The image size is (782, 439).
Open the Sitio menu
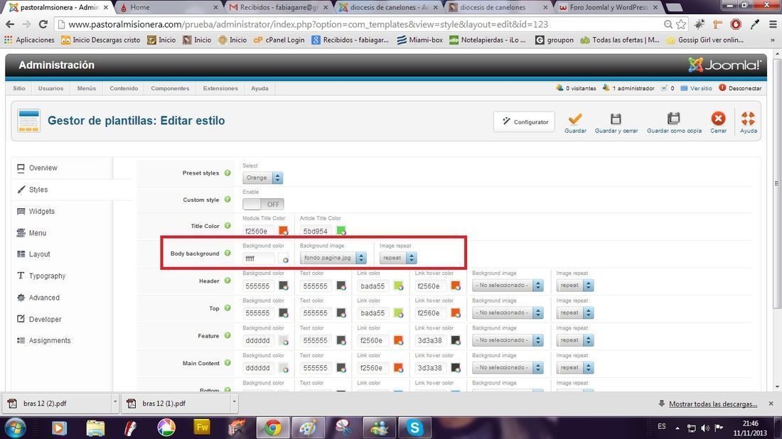(x=19, y=88)
